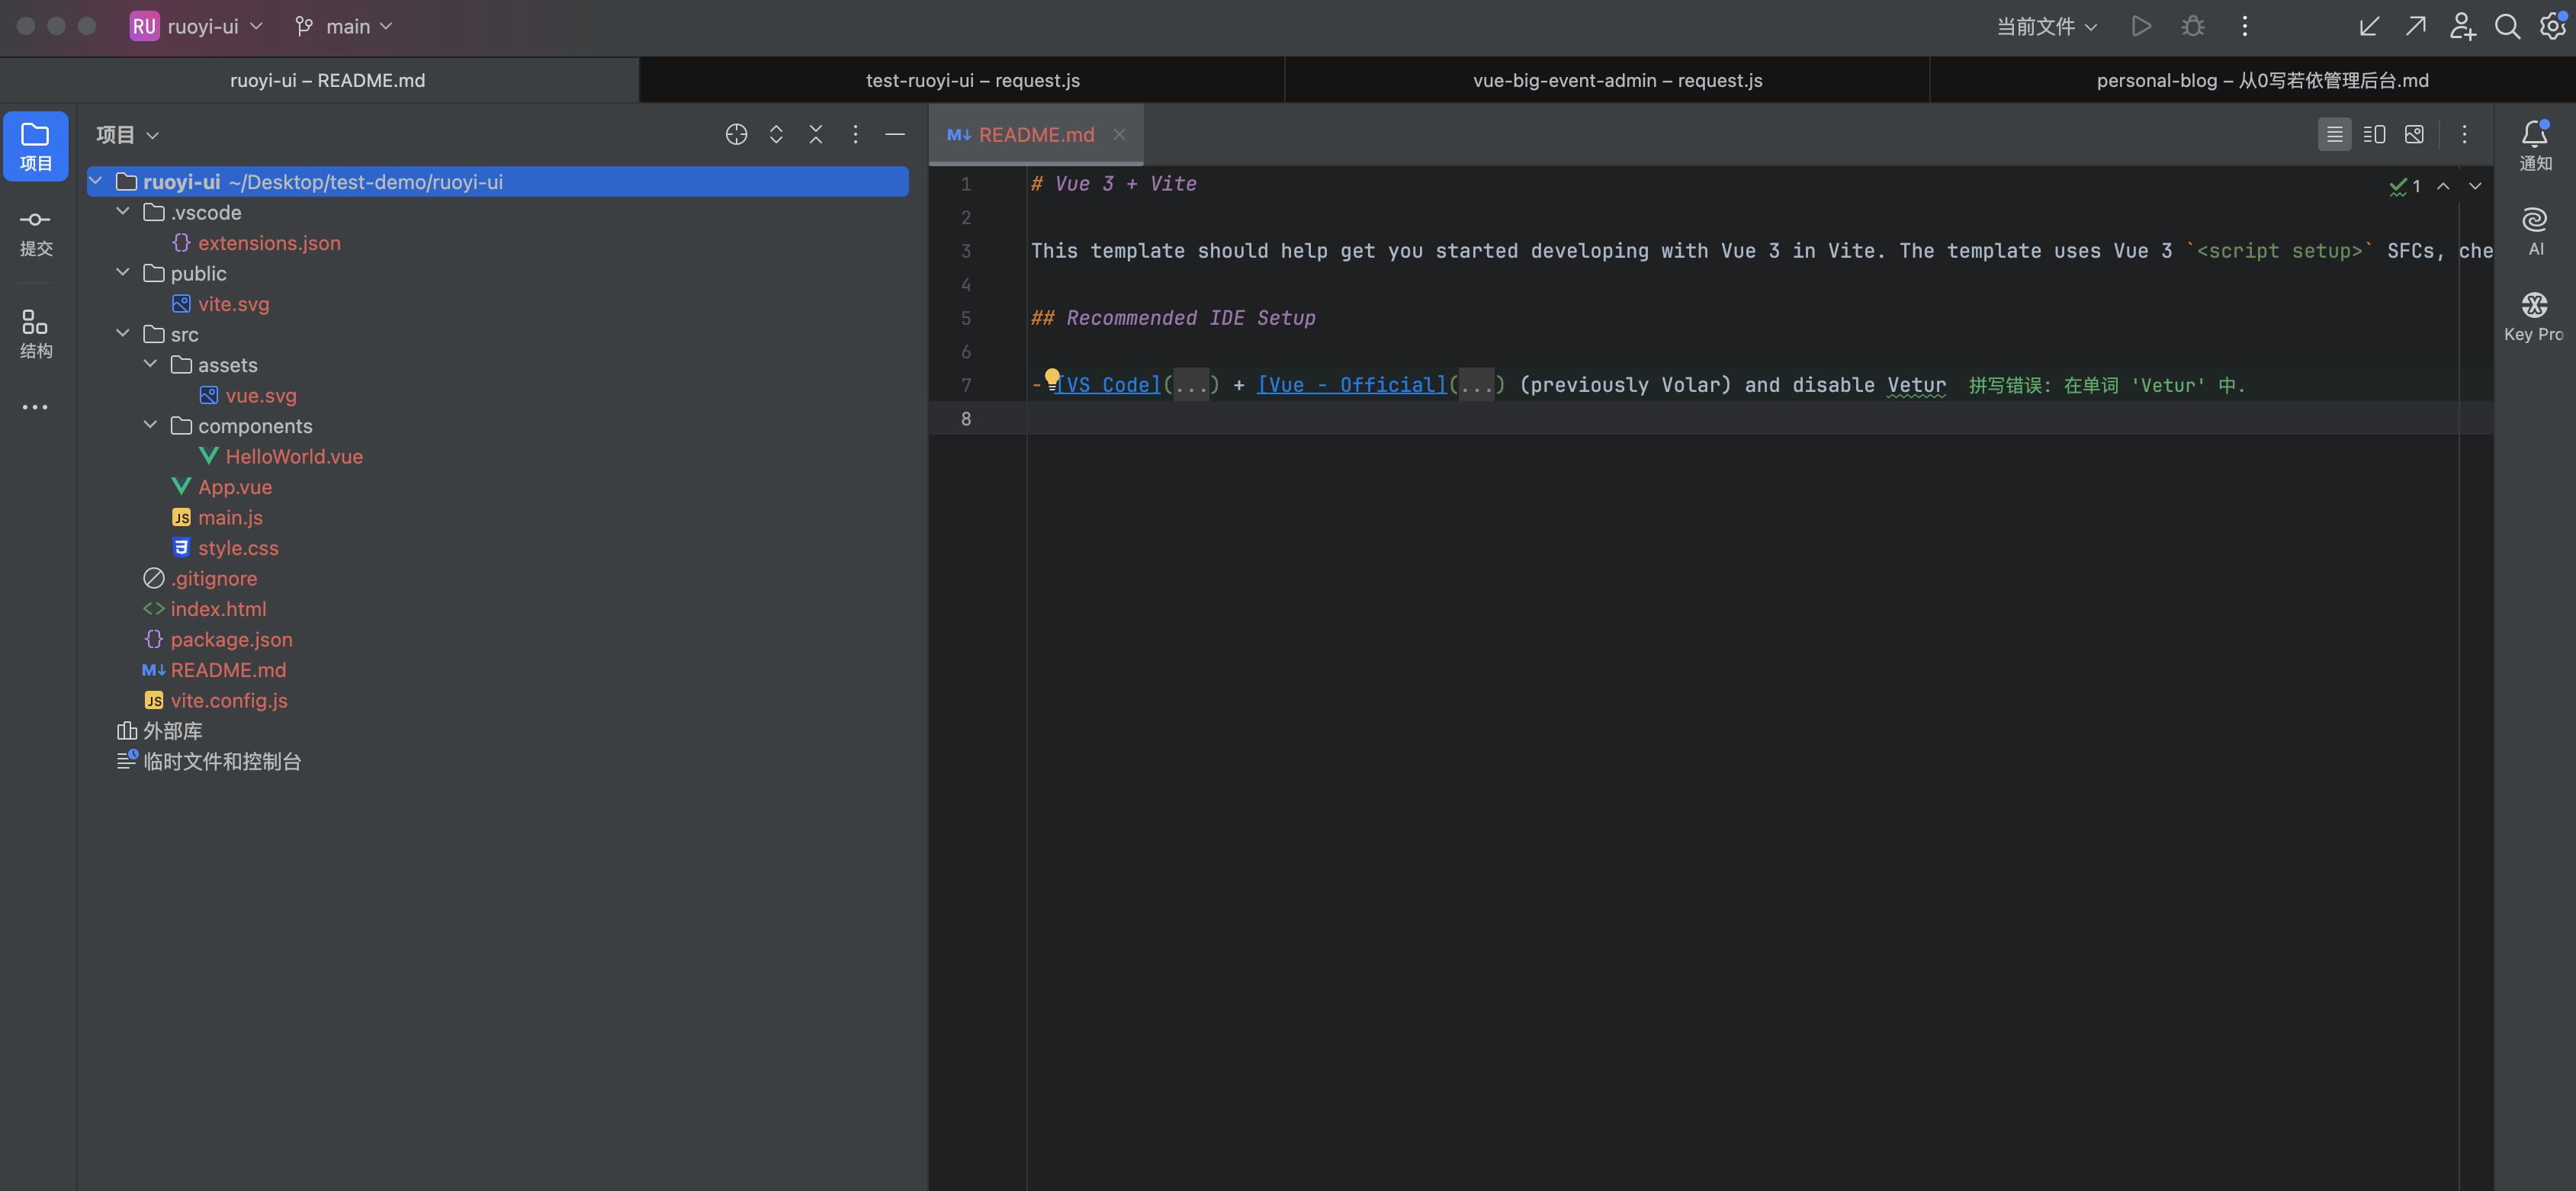Select App.vue in project tree
2576x1191 pixels.
[235, 487]
